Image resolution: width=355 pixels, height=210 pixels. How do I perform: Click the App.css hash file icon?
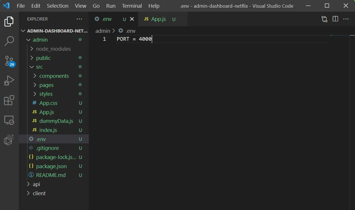[34, 103]
